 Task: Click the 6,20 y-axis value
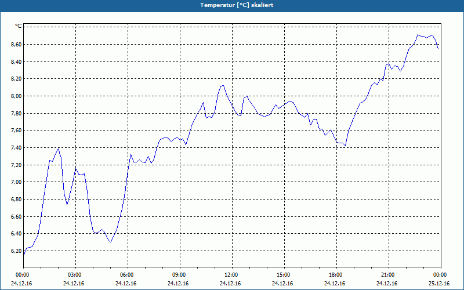pyautogui.click(x=16, y=251)
